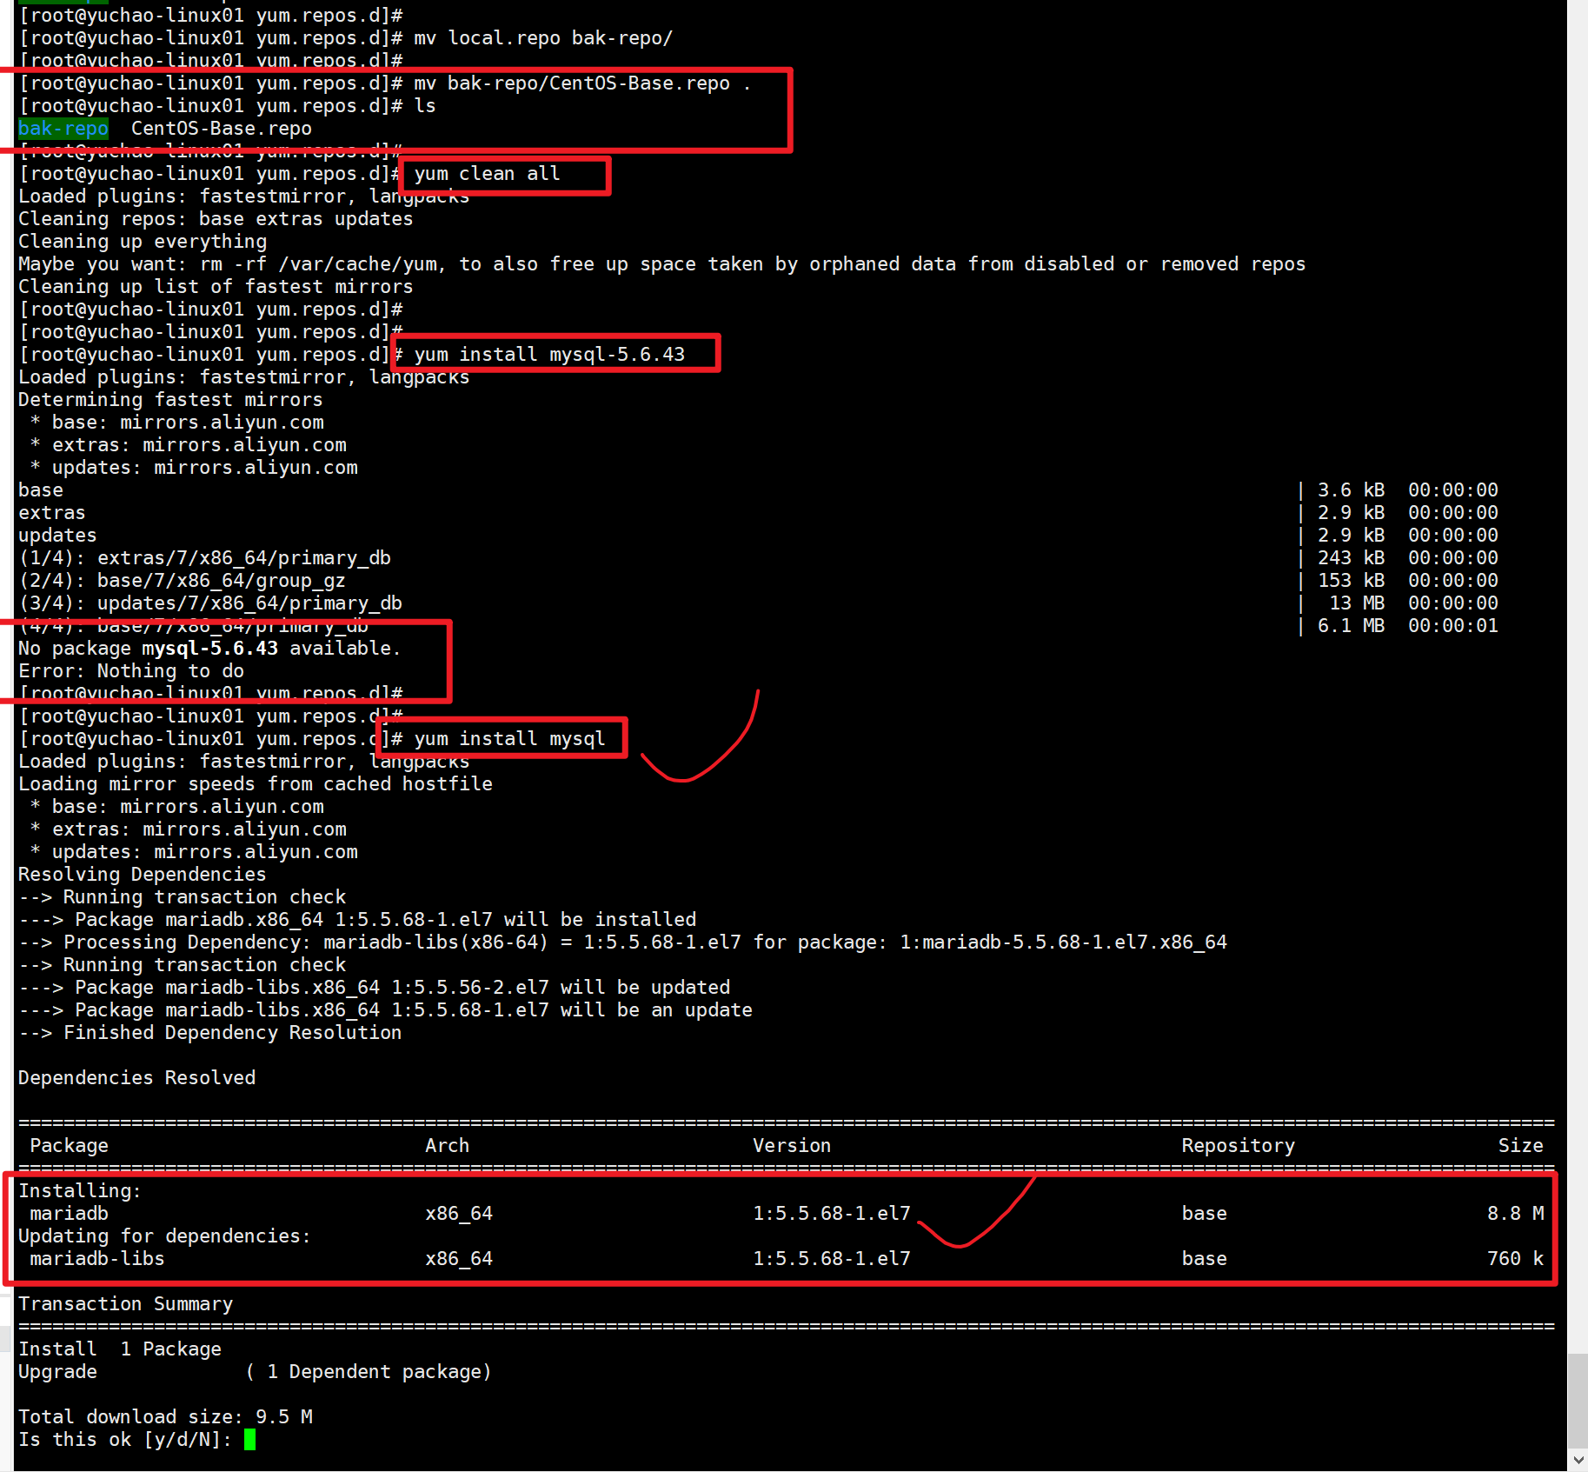Click the CentOS-Base.repo file name in ls output
Image resolution: width=1588 pixels, height=1472 pixels.
221,129
